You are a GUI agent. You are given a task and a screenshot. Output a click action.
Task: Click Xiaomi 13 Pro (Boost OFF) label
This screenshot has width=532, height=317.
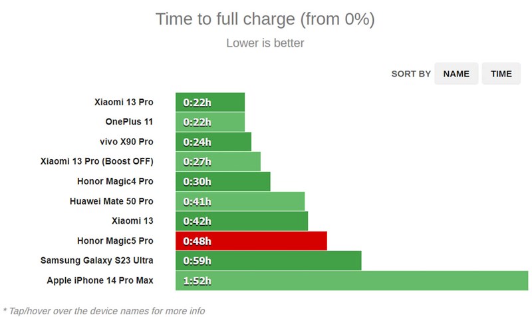point(97,161)
